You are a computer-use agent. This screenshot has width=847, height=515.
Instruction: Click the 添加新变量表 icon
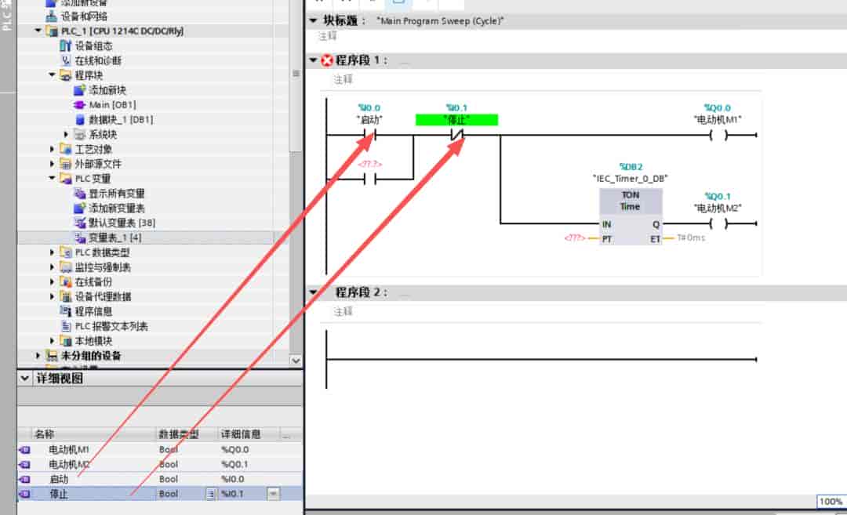click(x=79, y=208)
